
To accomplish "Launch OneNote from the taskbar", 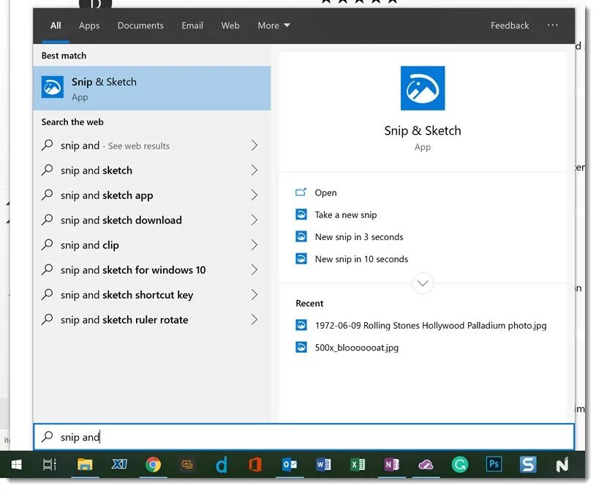I will (391, 465).
